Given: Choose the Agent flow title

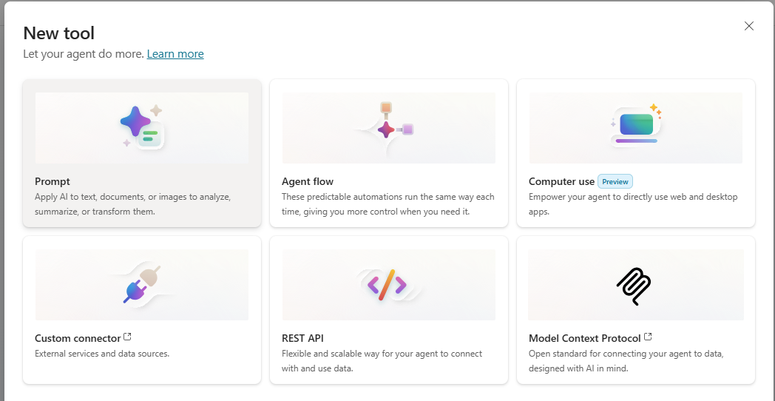Looking at the screenshot, I should point(308,181).
